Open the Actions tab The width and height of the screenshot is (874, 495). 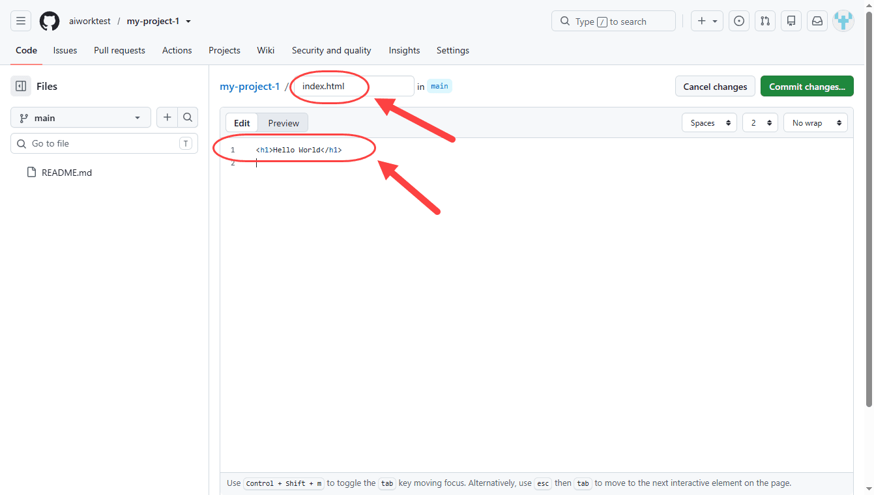click(x=177, y=50)
